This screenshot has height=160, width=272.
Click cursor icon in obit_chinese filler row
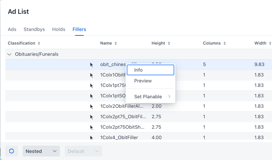pos(92,65)
